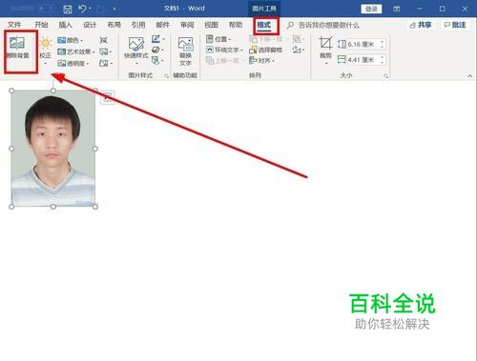Click the Compress Pictures icon
477x361 pixels.
click(x=103, y=40)
